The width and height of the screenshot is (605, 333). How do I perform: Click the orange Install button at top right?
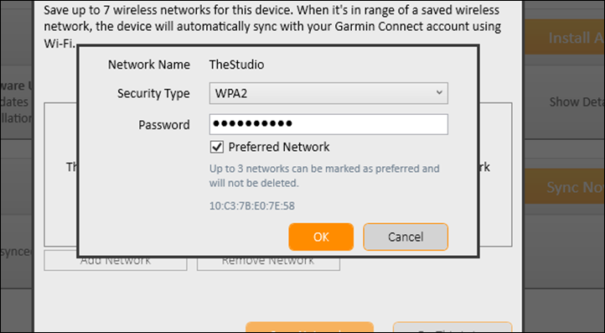[x=565, y=37]
